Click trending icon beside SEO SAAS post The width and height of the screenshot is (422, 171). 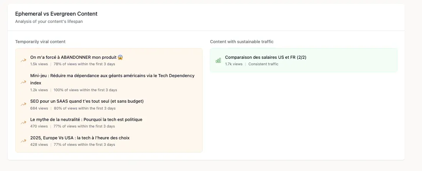(x=23, y=104)
